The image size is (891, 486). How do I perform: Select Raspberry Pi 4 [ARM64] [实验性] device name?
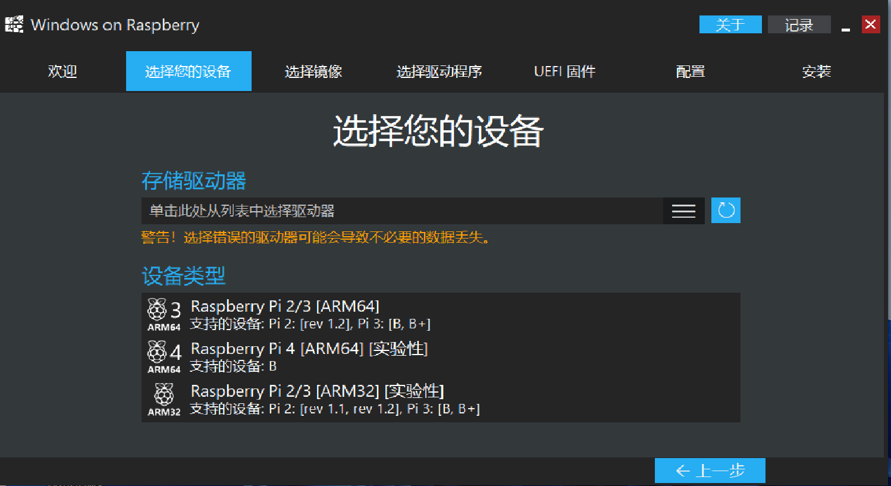[309, 349]
